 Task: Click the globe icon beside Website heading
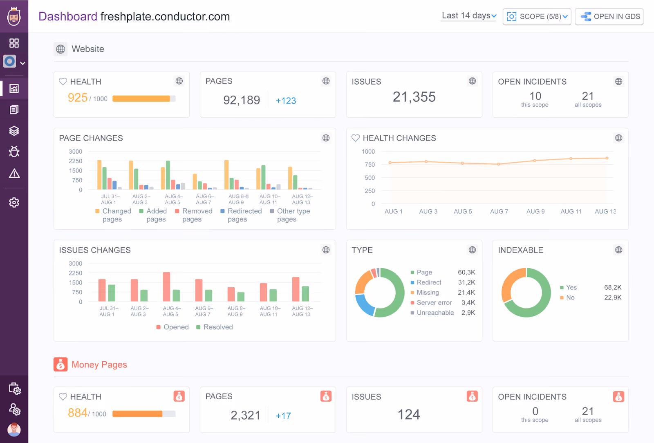pos(60,49)
